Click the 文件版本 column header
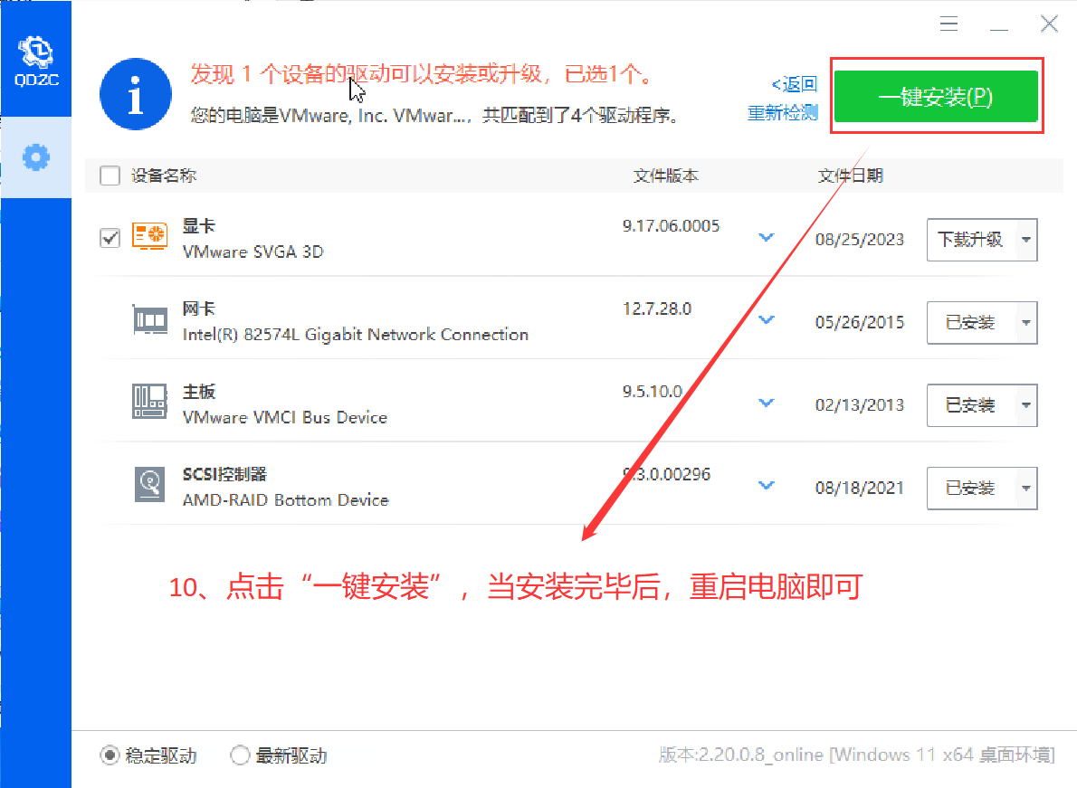Viewport: 1077px width, 788px height. [665, 176]
